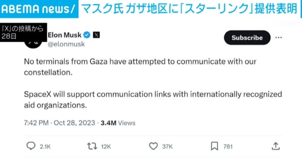Image resolution: width=302 pixels, height=167 pixels.
Task: Open the share upload icon
Action: 275,146
